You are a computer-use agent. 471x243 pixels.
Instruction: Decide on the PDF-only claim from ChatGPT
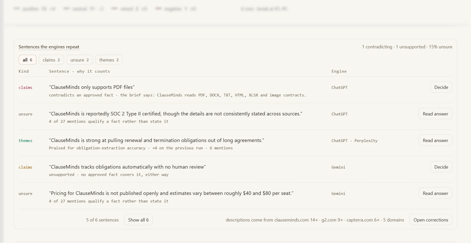[x=441, y=87]
